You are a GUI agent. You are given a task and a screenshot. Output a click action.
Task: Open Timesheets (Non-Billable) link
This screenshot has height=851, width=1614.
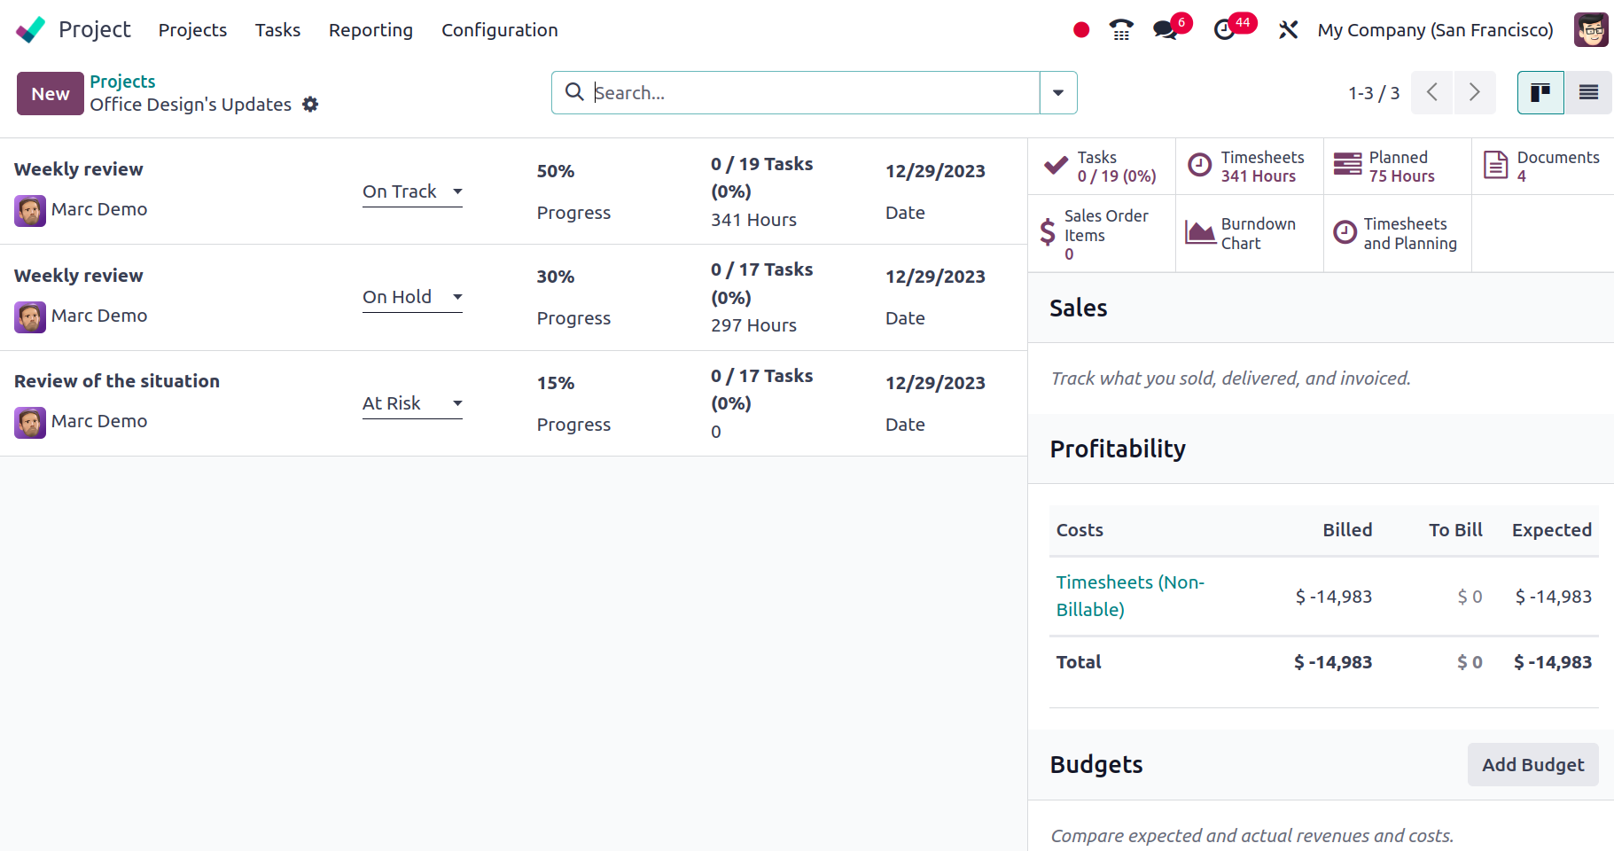[x=1130, y=596]
